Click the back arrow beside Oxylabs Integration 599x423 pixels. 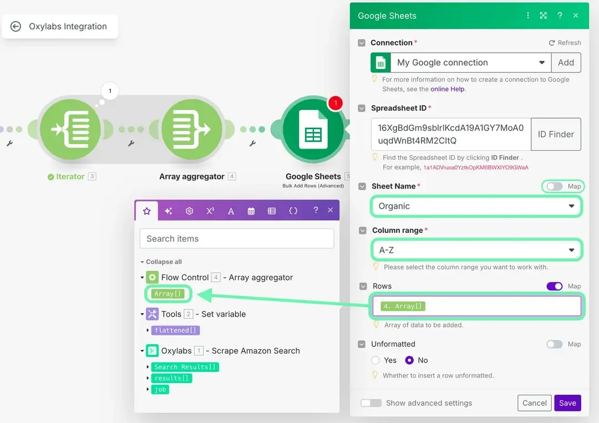[16, 27]
